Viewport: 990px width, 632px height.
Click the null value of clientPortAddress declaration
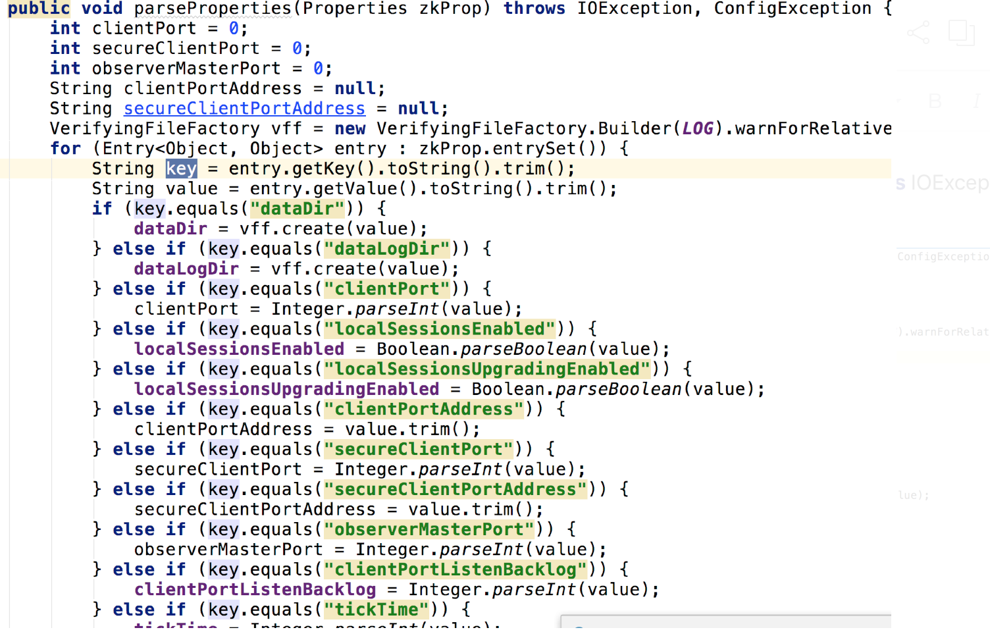[355, 89]
